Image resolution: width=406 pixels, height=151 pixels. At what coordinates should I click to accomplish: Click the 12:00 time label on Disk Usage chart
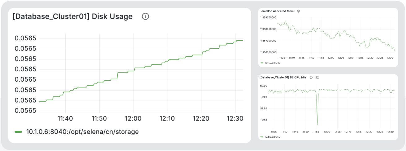[133, 118]
